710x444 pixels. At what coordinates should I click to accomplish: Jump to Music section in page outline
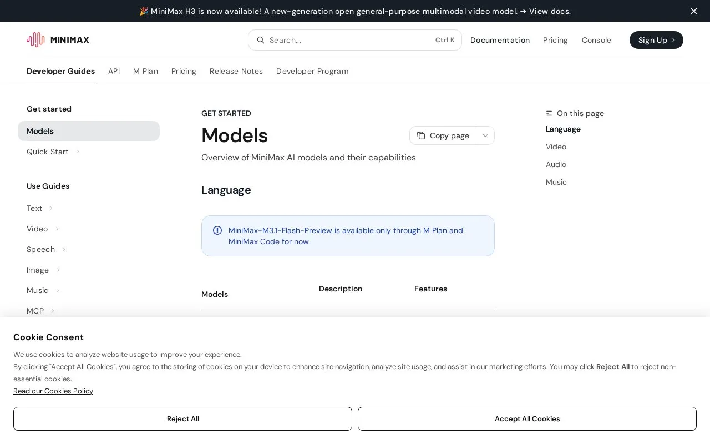pyautogui.click(x=556, y=182)
